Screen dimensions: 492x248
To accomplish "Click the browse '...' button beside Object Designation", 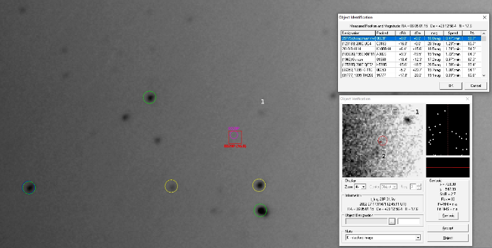I will pos(391,221).
